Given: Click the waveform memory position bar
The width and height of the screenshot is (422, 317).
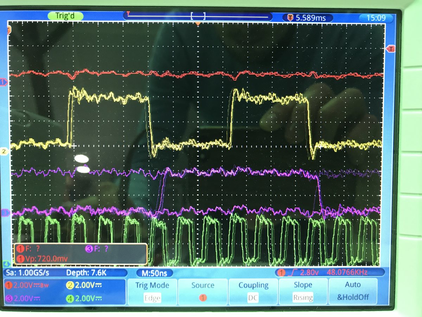Looking at the screenshot, I should pos(198,16).
